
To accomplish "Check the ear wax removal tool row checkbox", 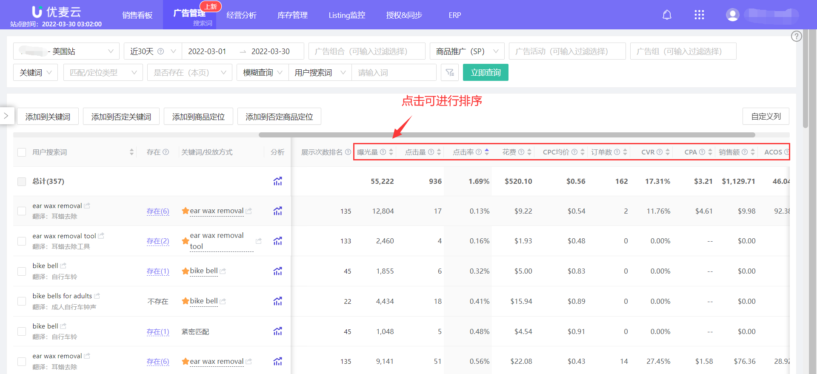I will (x=22, y=241).
